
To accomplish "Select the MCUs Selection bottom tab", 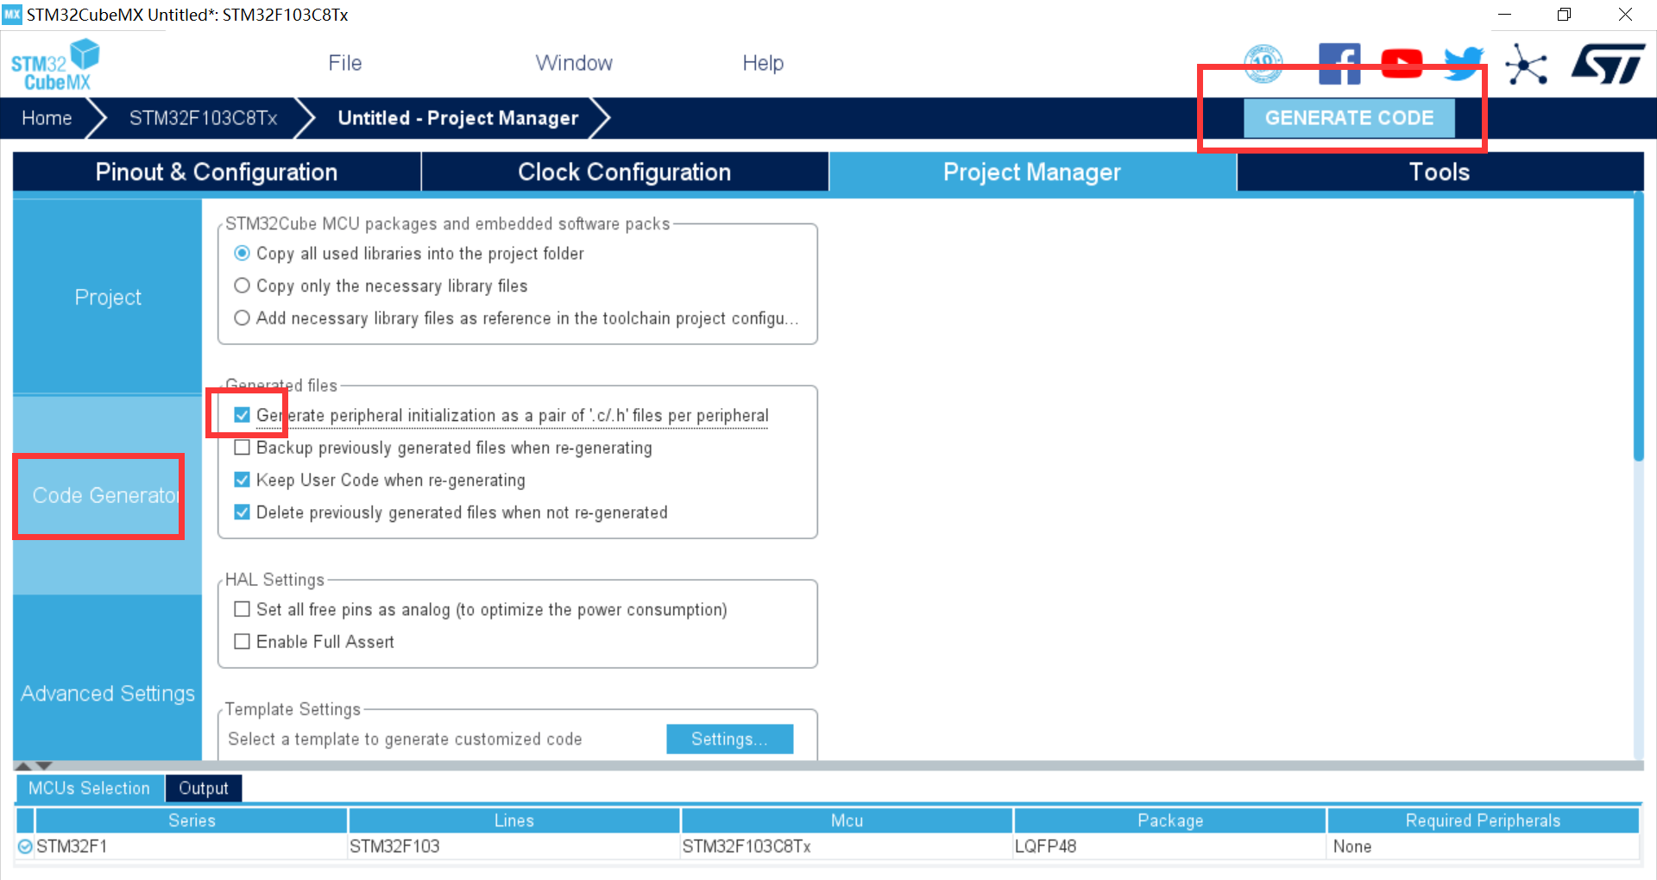I will pos(89,788).
